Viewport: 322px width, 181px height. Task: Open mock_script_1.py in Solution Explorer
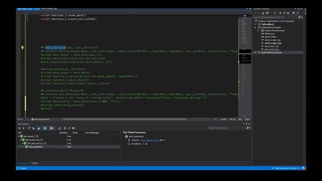pos(272,40)
